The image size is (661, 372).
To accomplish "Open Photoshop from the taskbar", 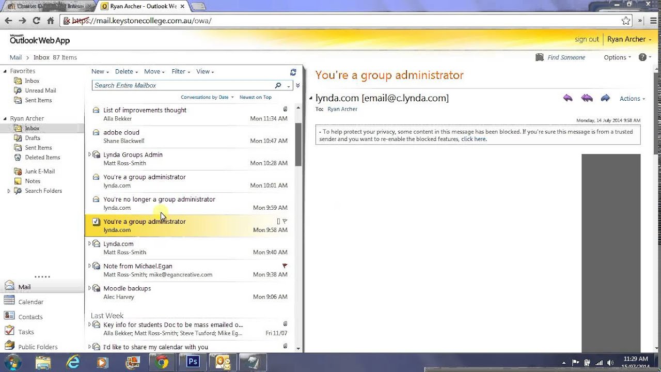I will click(x=193, y=362).
